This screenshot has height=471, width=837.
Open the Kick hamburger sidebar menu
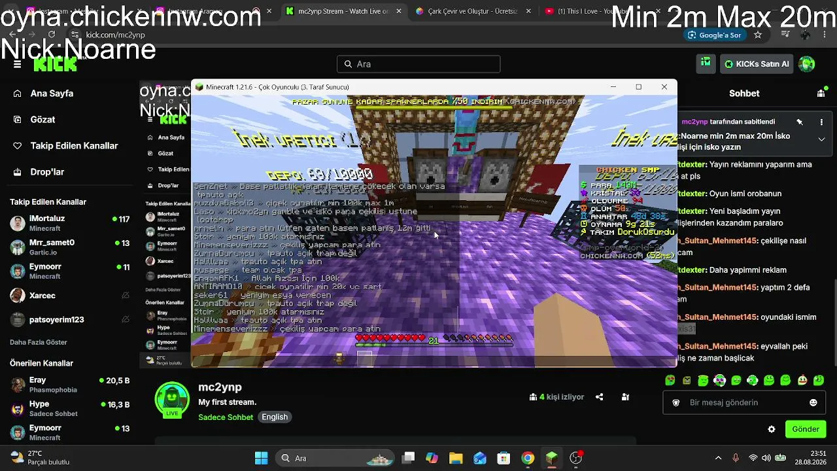tap(18, 64)
